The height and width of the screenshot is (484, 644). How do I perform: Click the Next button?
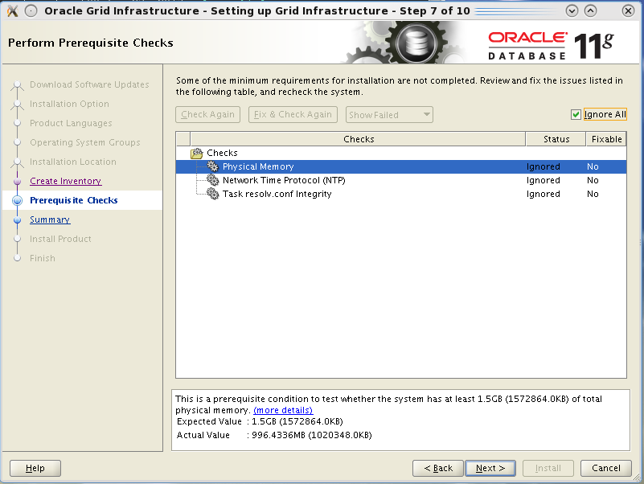[x=490, y=468]
